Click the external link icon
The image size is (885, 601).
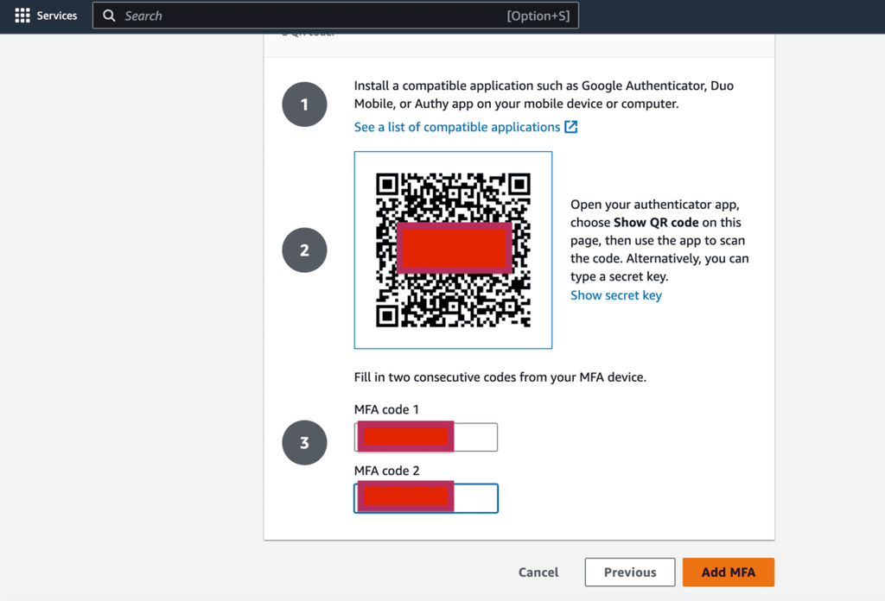coord(571,127)
